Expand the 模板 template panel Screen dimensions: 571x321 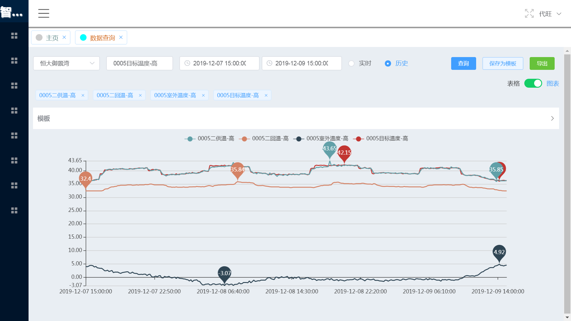552,118
